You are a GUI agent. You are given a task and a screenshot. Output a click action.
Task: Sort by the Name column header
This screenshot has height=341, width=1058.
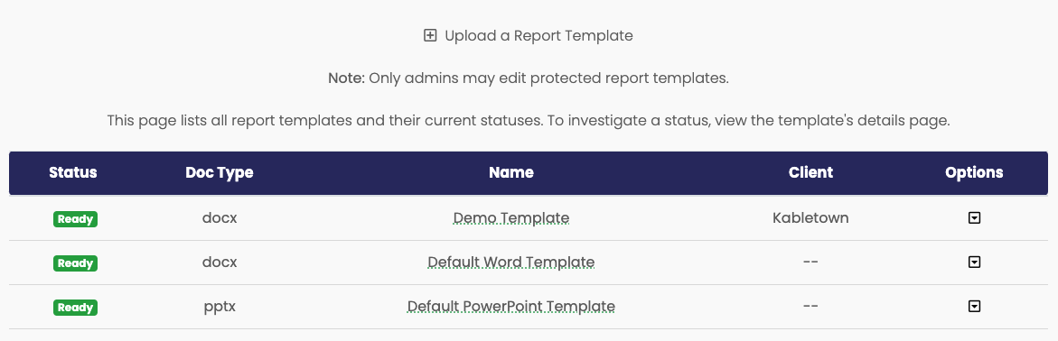click(511, 172)
